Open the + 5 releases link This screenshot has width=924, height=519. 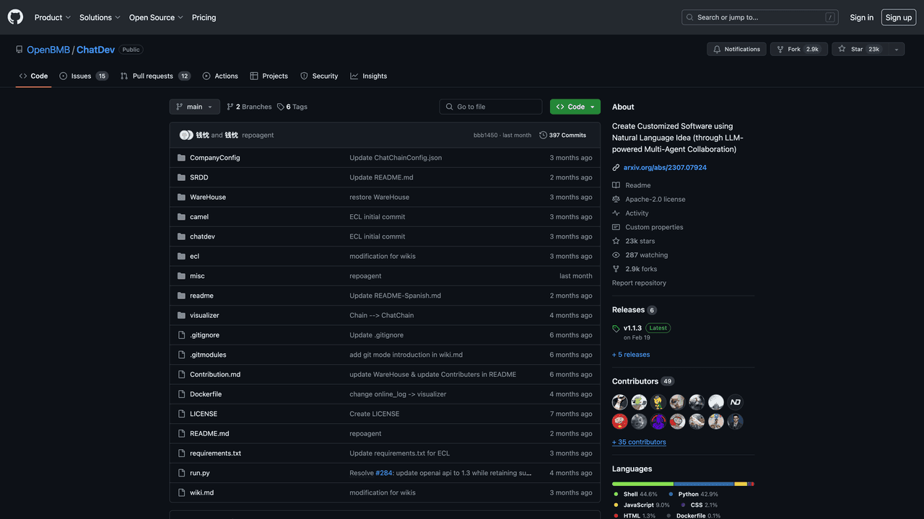[x=631, y=355]
